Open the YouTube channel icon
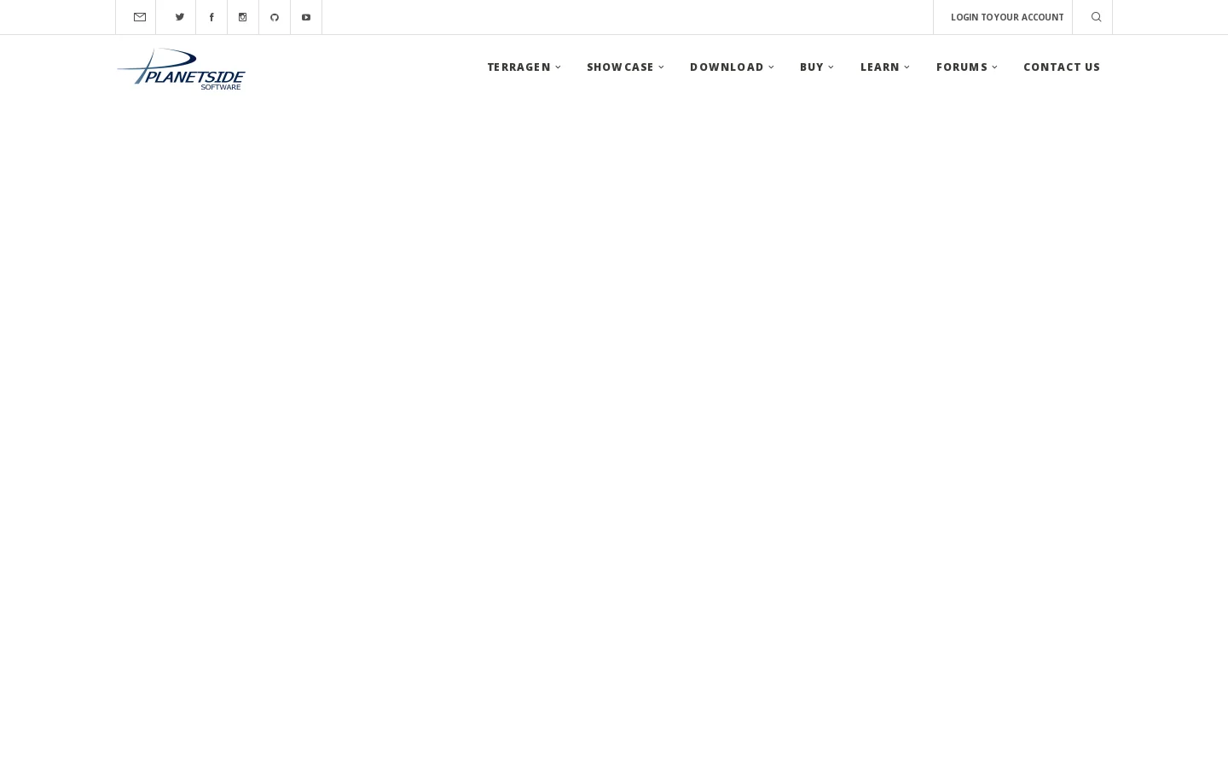1228x768 pixels. click(x=306, y=17)
